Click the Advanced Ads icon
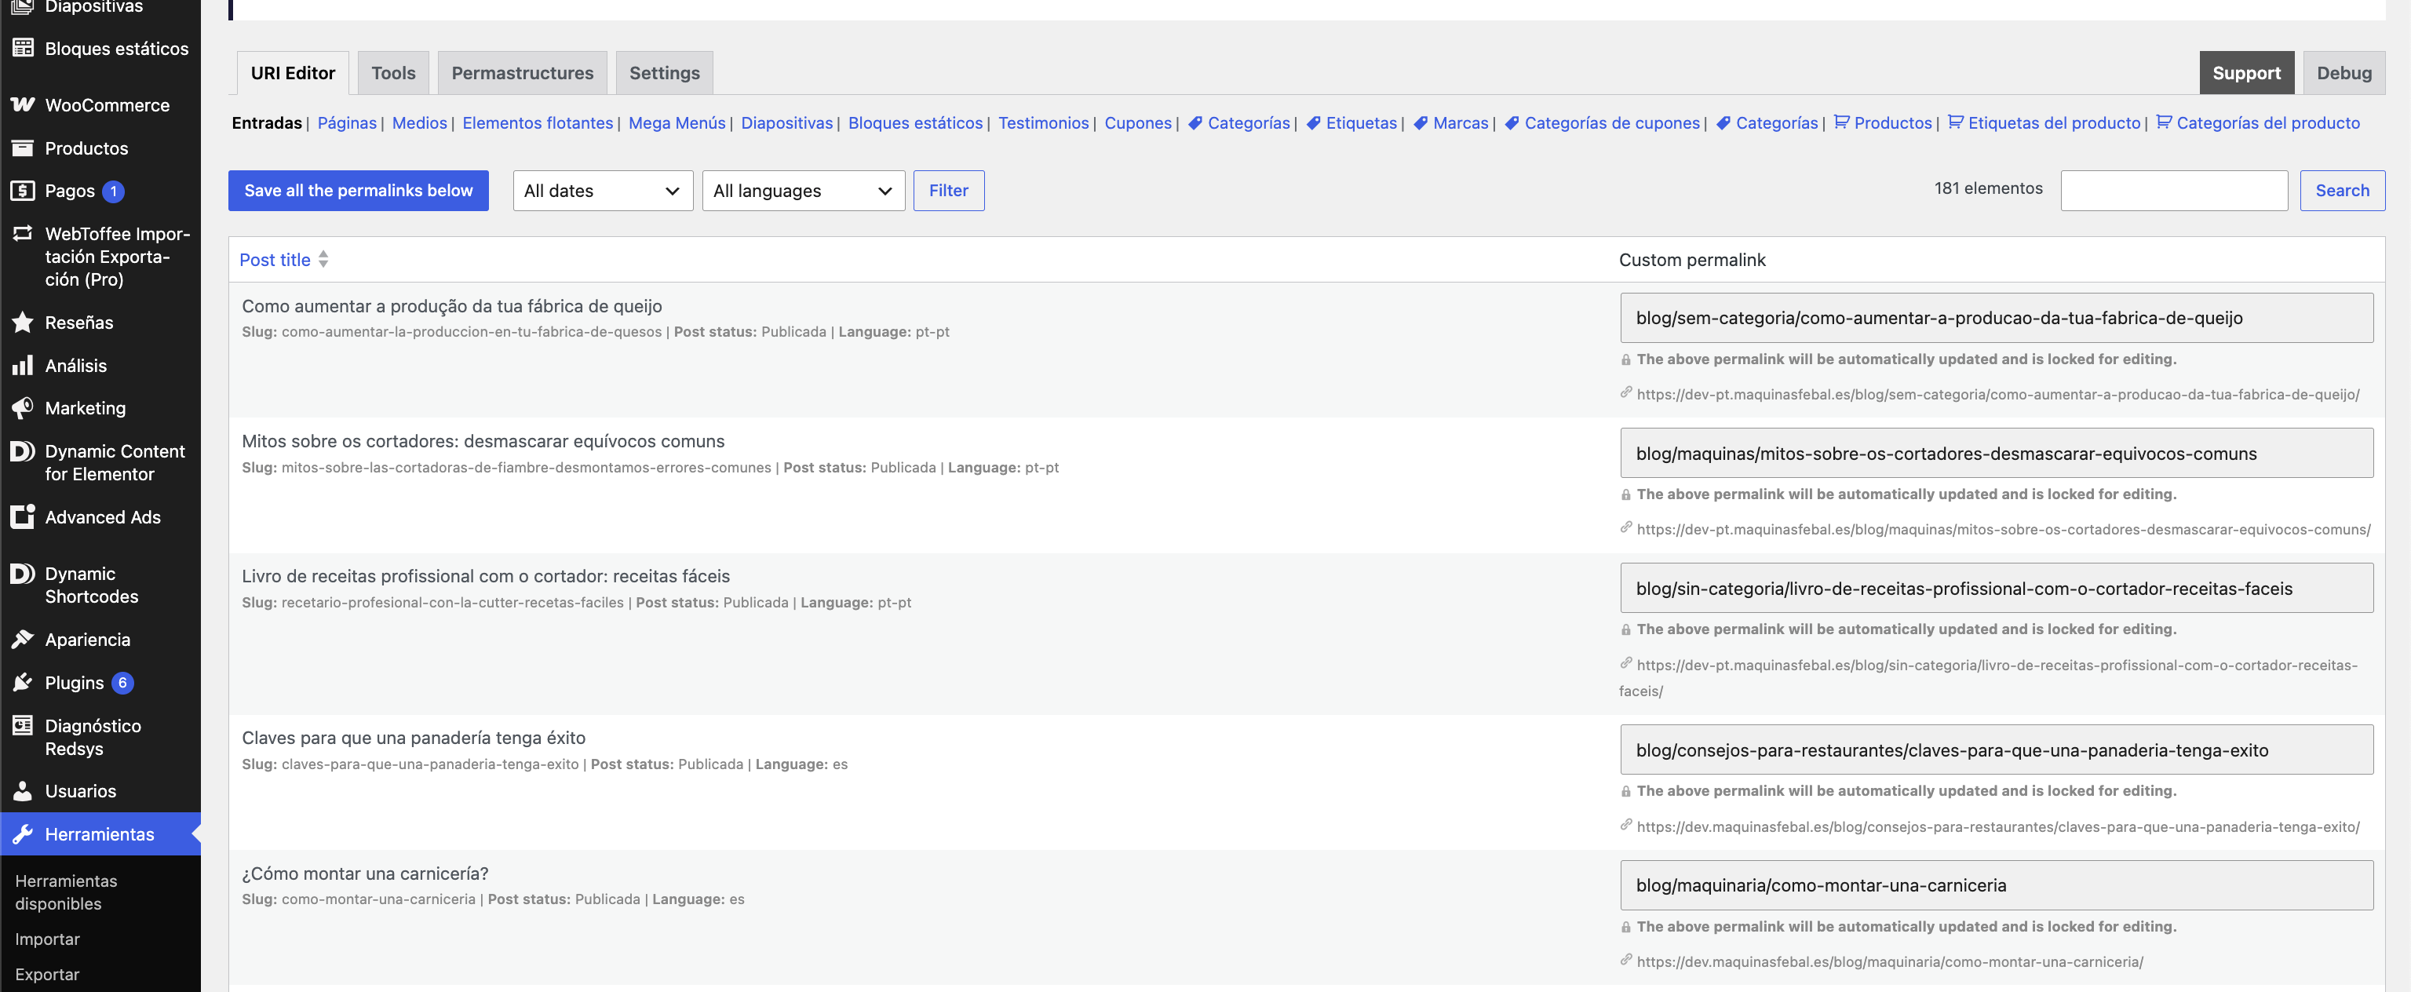This screenshot has width=2411, height=992. 23,517
